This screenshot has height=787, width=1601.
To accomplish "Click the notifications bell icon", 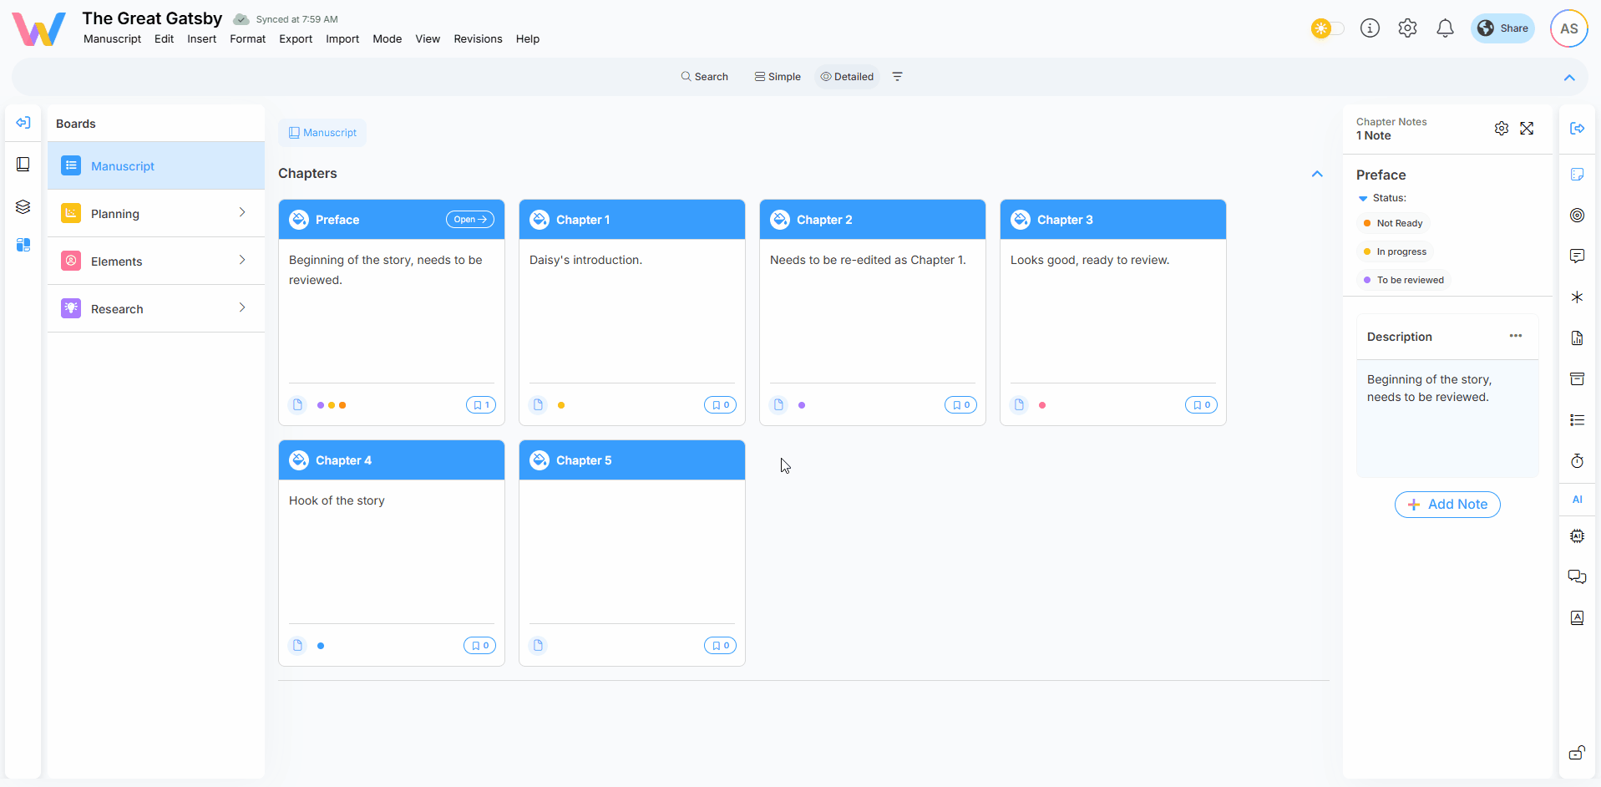I will click(1445, 28).
